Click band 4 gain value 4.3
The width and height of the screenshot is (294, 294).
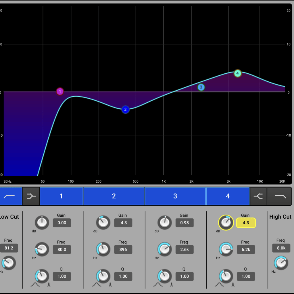pyautogui.click(x=246, y=223)
